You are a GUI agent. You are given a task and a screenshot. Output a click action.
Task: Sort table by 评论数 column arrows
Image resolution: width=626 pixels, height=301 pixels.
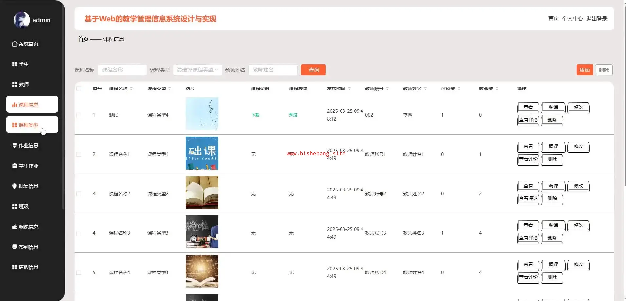(x=459, y=89)
